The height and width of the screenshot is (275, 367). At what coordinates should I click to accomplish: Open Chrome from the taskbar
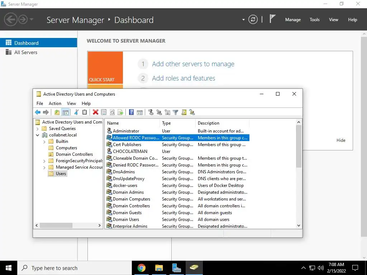tap(141, 268)
